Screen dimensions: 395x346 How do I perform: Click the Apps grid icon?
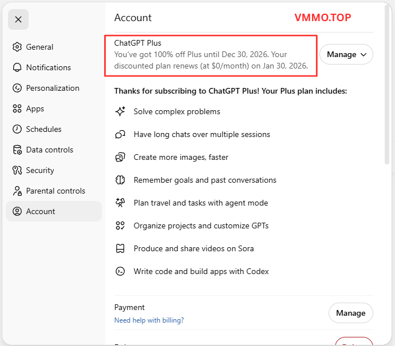click(x=17, y=108)
